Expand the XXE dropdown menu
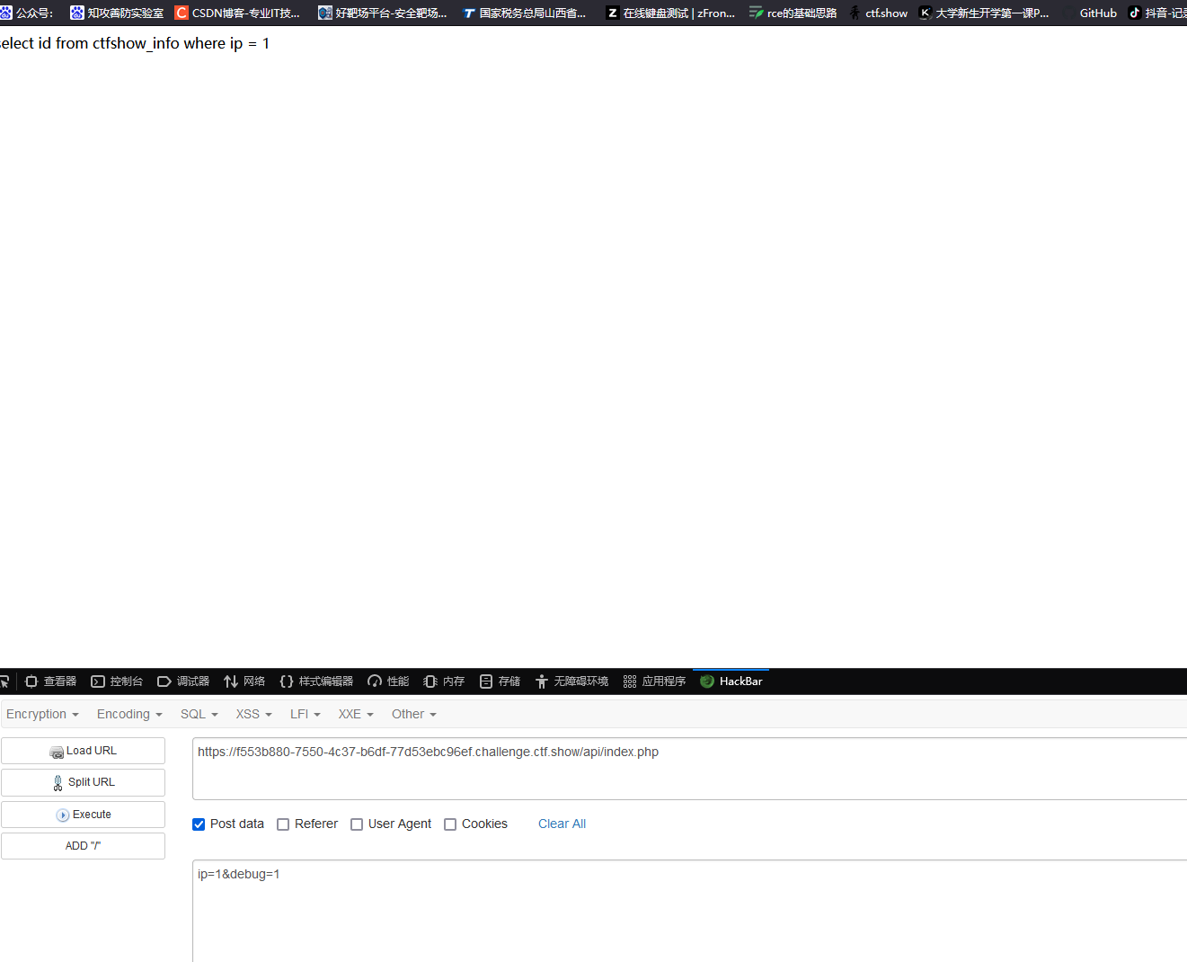The width and height of the screenshot is (1187, 962). [356, 714]
